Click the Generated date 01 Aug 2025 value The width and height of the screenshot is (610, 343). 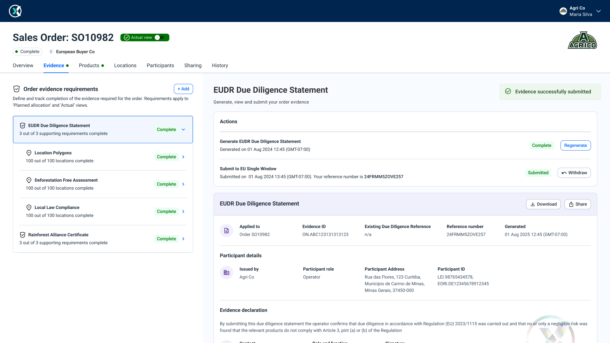pyautogui.click(x=536, y=235)
